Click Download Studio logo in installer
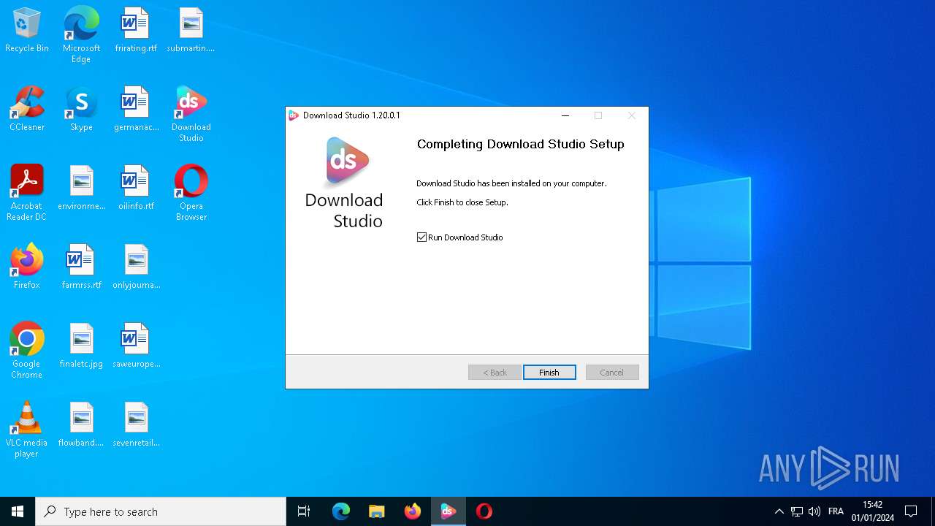The width and height of the screenshot is (935, 526). pyautogui.click(x=346, y=162)
